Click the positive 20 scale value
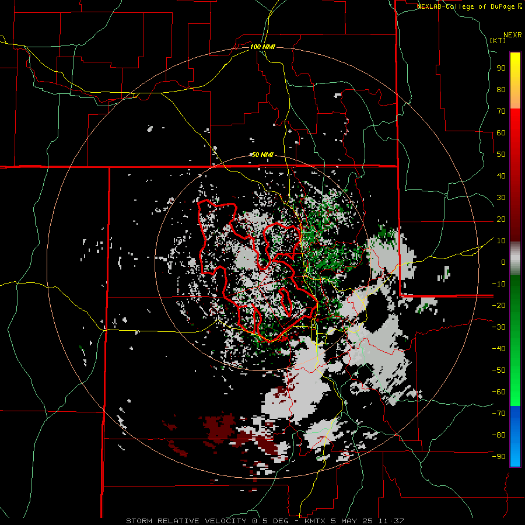525x525 pixels. point(501,219)
